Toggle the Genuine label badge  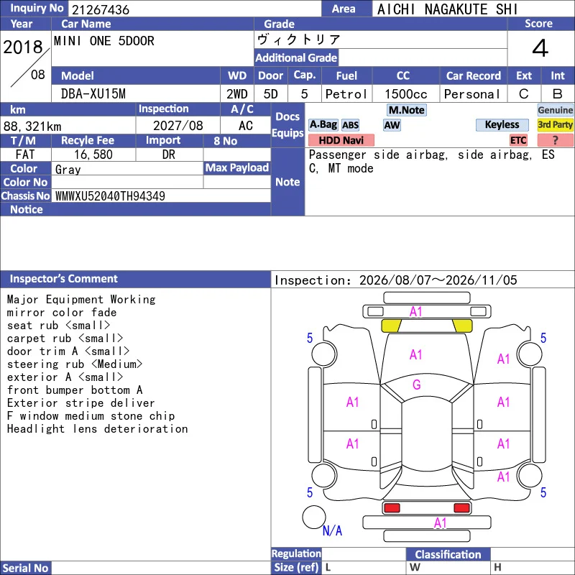(x=555, y=110)
